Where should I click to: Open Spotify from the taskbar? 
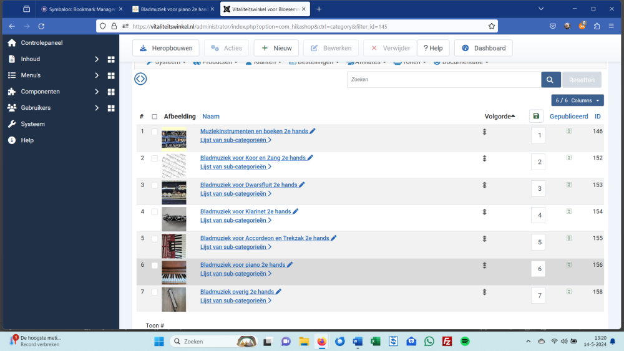[x=465, y=341]
